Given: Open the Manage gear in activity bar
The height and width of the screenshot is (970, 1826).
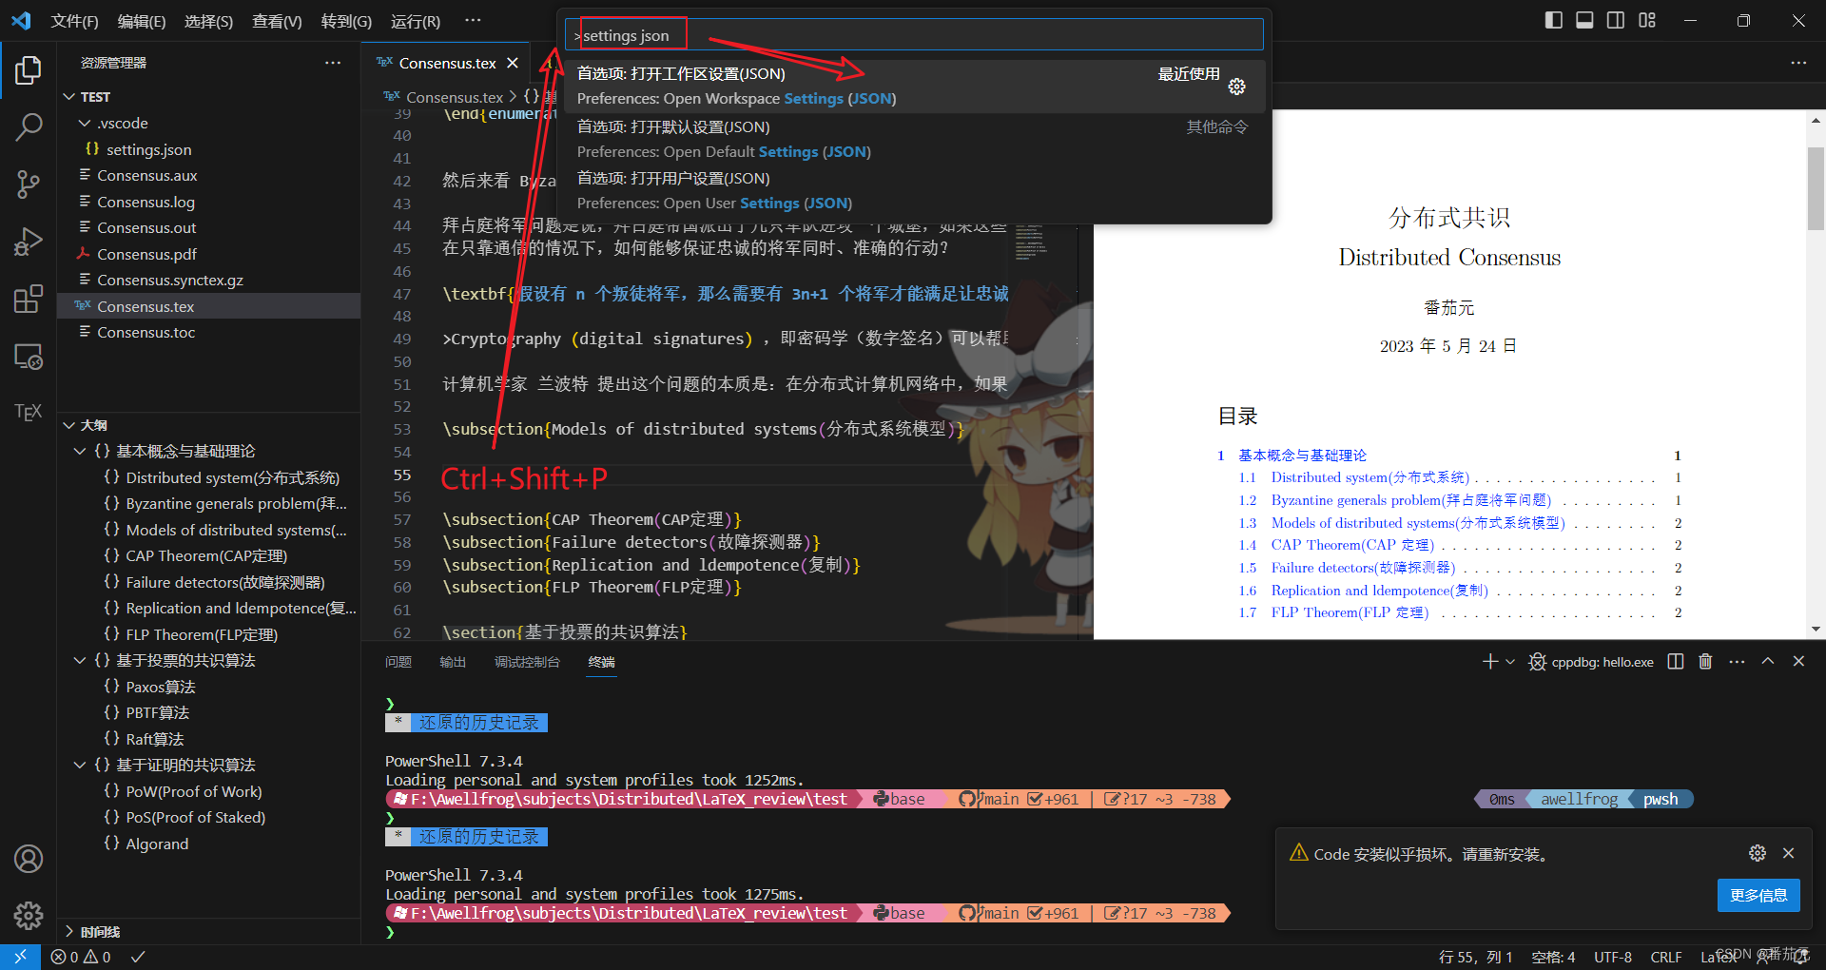Looking at the screenshot, I should (x=29, y=915).
